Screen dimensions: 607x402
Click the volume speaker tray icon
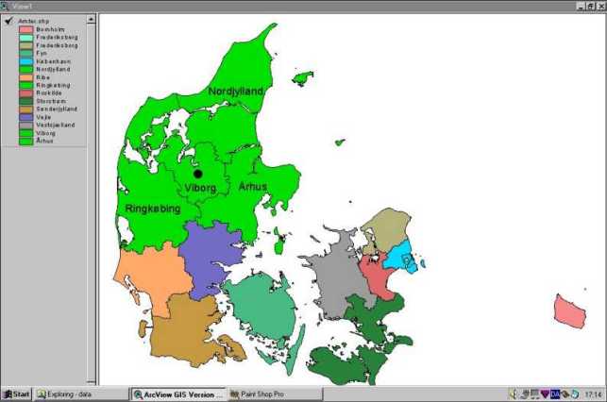pos(514,394)
